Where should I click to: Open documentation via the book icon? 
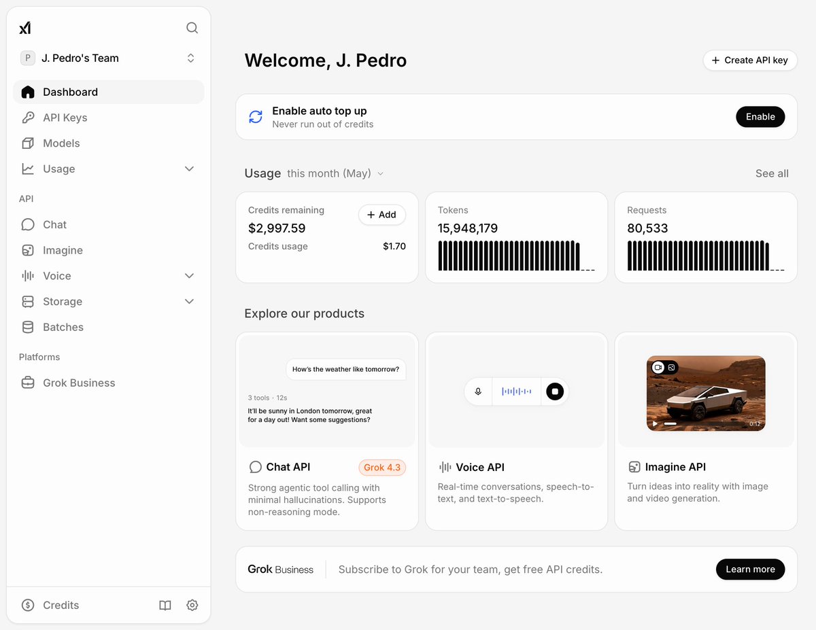165,605
